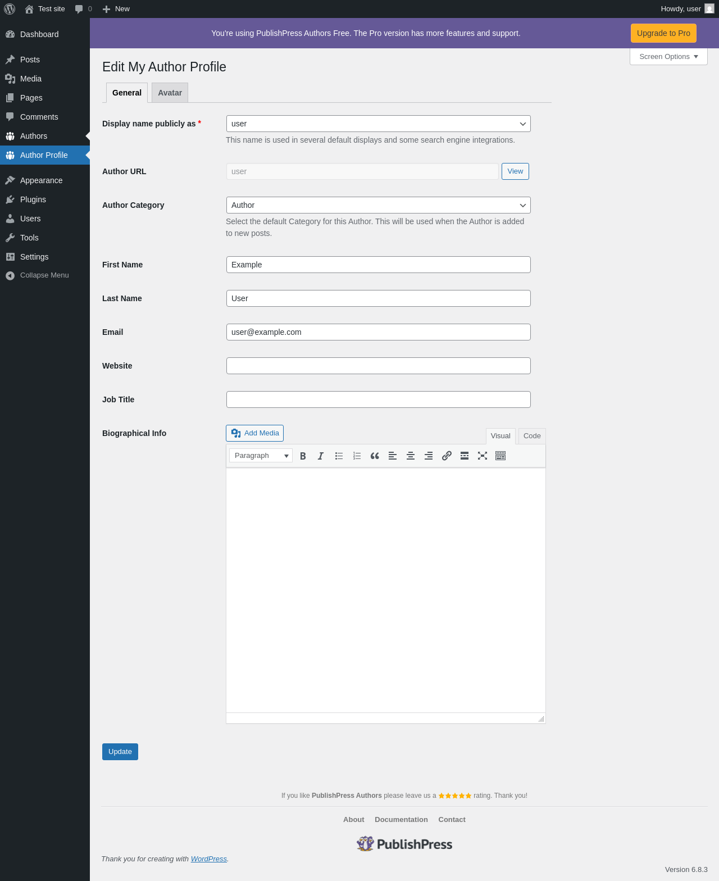Open Author Category dropdown
719x881 pixels.
click(379, 205)
